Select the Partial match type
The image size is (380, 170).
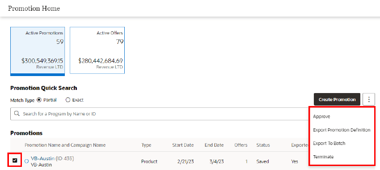[x=39, y=100]
